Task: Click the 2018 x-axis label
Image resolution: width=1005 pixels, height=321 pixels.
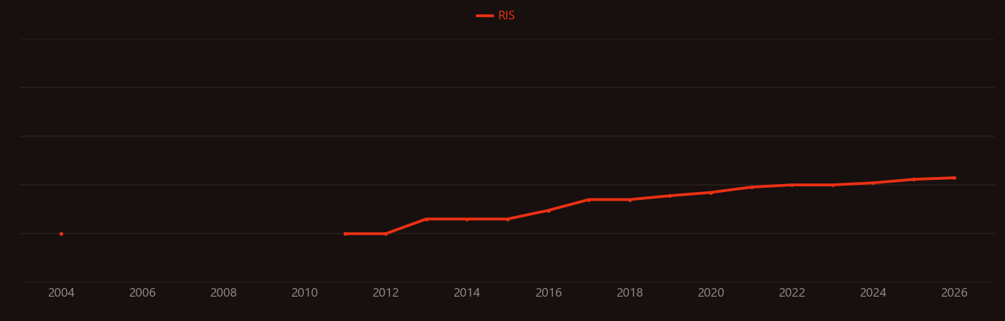Action: (630, 293)
